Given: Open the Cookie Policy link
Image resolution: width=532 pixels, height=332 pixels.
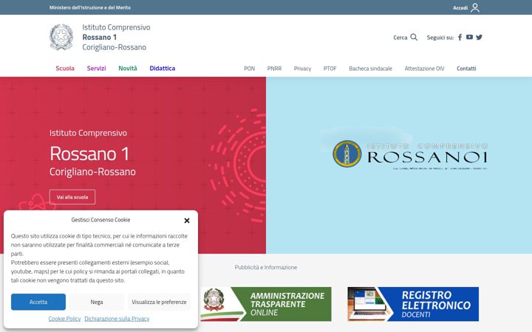Looking at the screenshot, I should coord(64,319).
